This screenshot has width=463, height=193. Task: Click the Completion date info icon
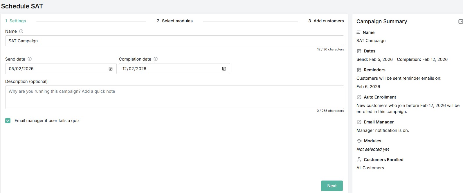tap(156, 59)
